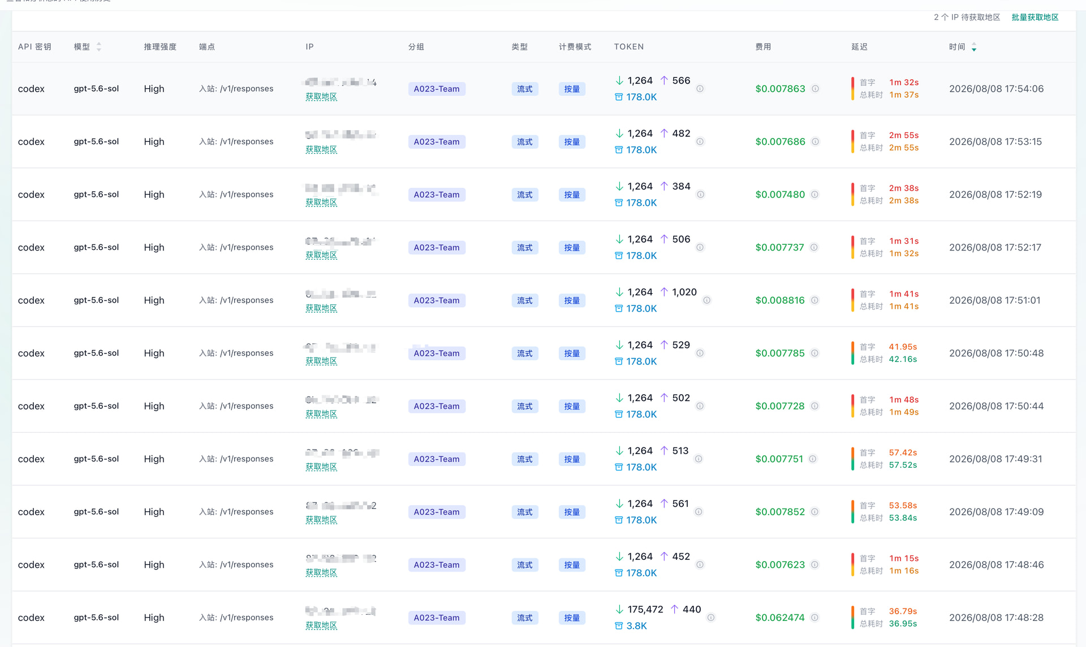Sort table by 时间 column arrows

pos(974,47)
